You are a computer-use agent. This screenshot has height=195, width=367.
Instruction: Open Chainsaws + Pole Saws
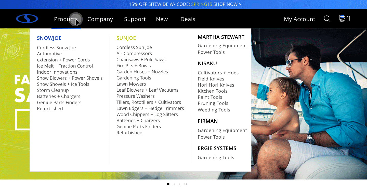[x=141, y=60]
